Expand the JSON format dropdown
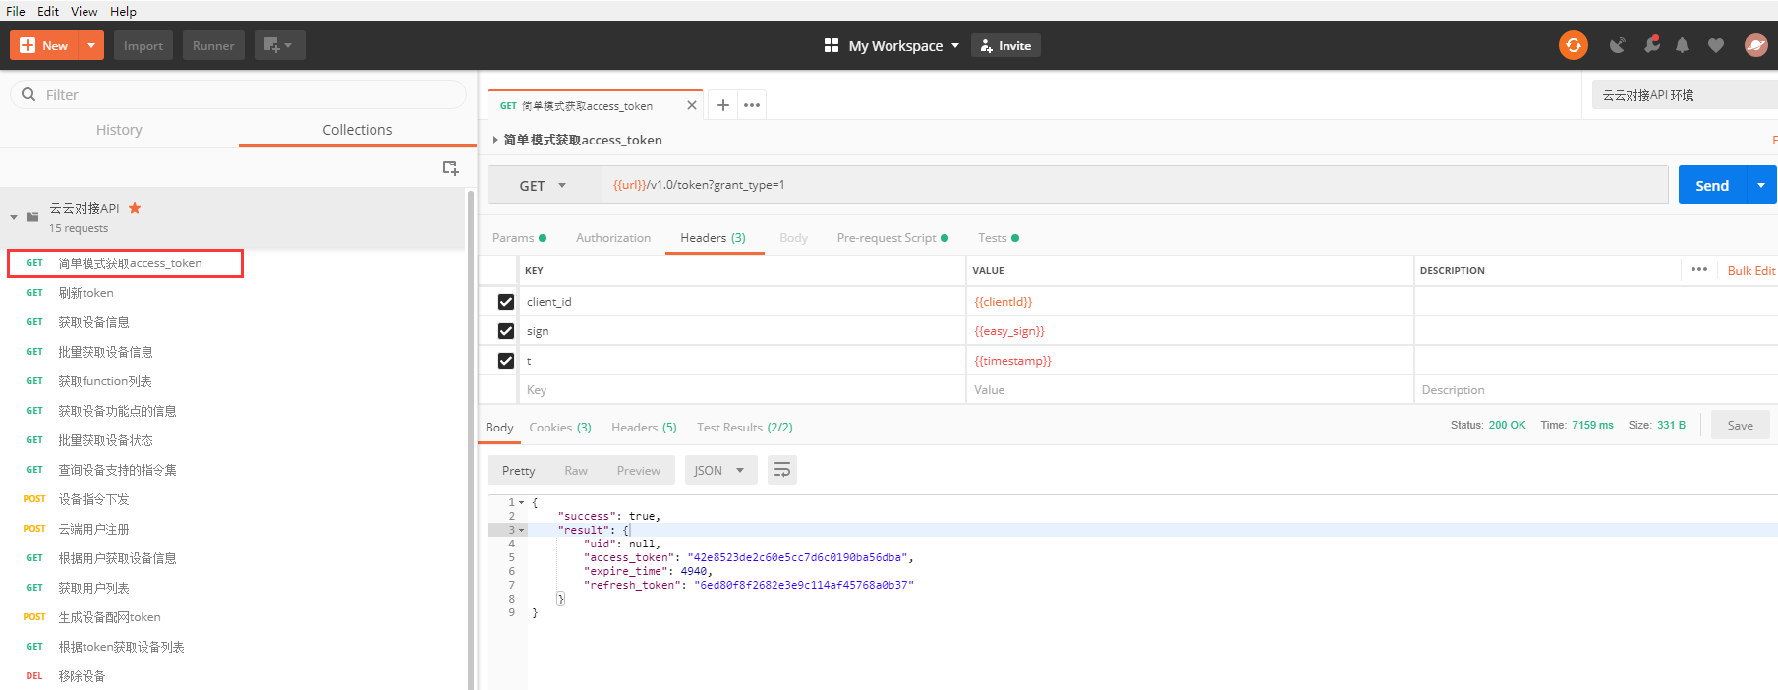 pyautogui.click(x=719, y=470)
